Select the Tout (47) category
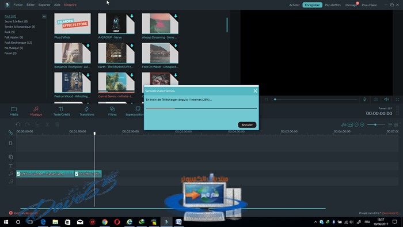Image resolution: width=403 pixels, height=227 pixels. (10, 16)
